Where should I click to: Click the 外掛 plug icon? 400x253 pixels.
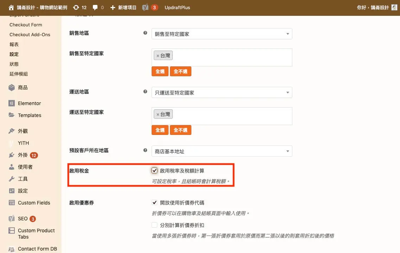(12, 155)
